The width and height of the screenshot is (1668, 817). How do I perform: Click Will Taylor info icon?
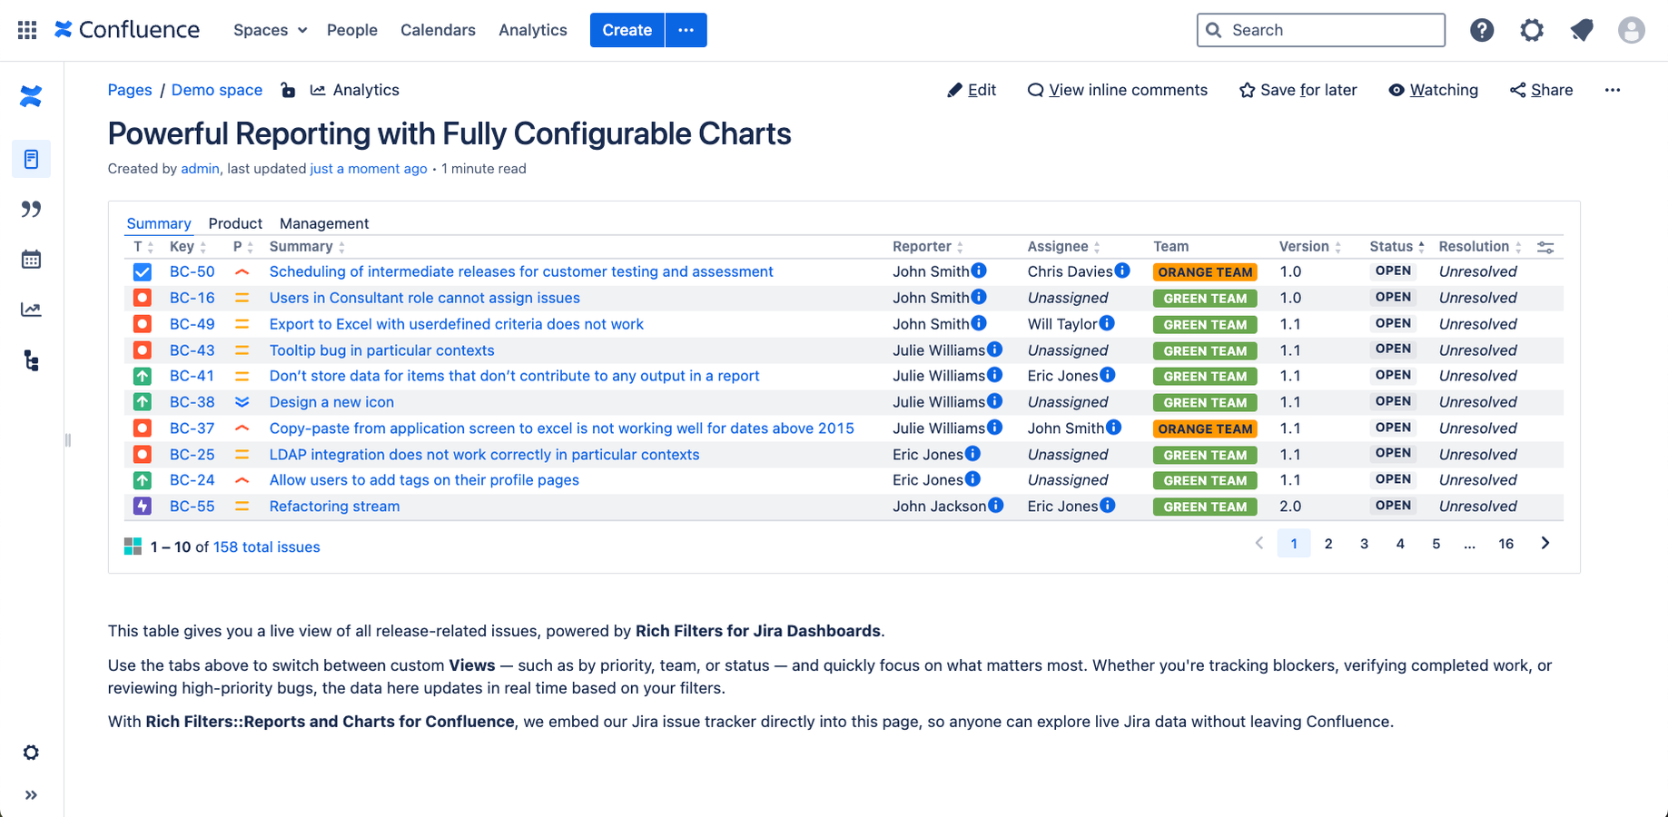tap(1107, 323)
